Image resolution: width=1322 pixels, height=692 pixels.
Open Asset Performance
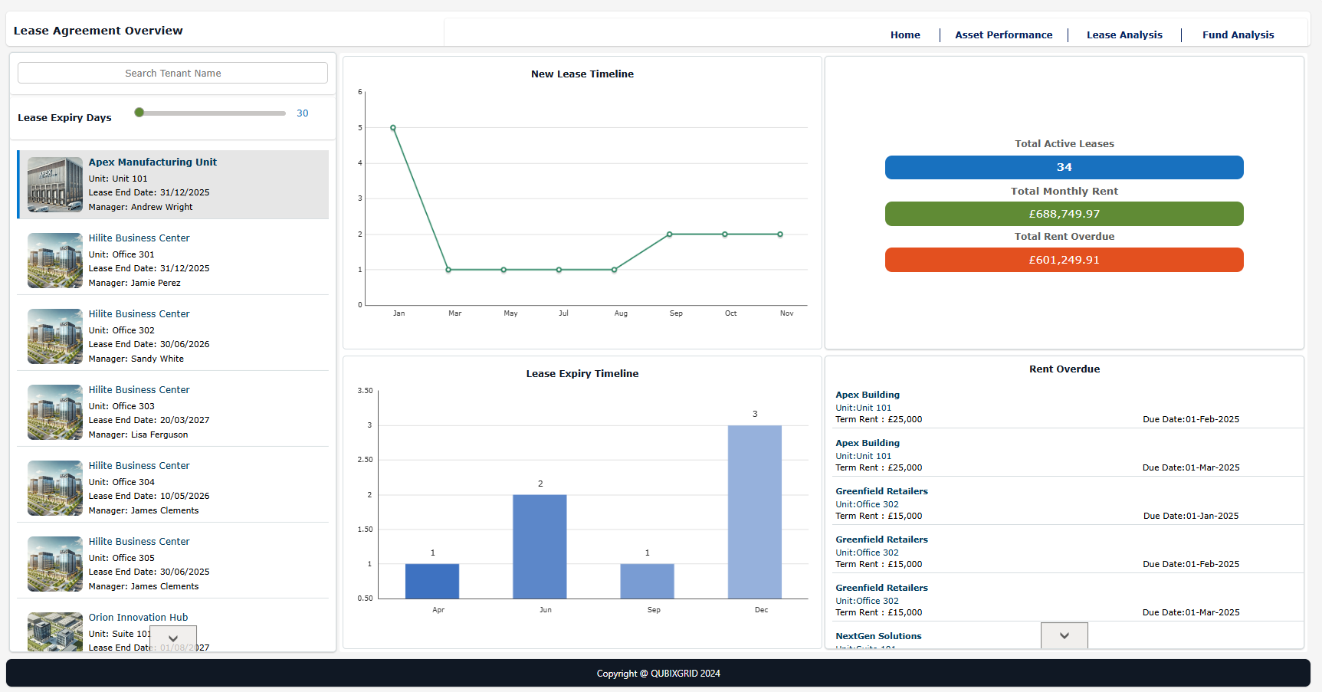click(1003, 34)
